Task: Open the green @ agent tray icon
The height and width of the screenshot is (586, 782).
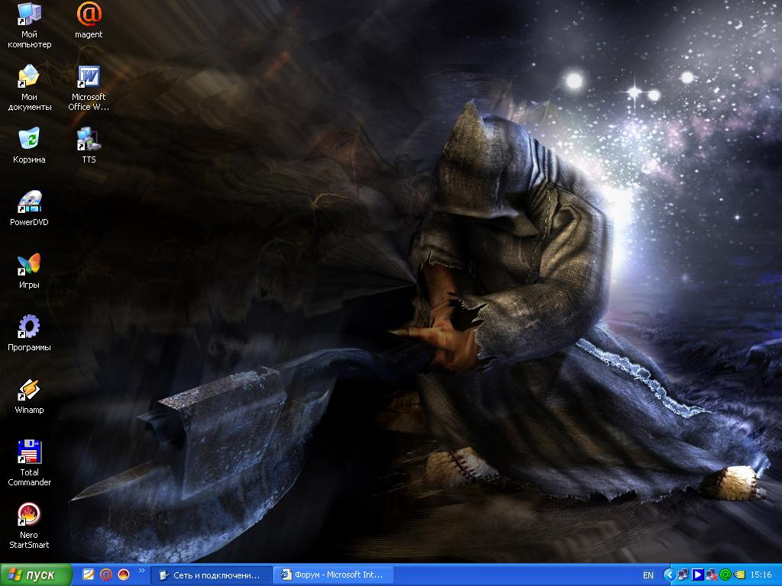Action: pyautogui.click(x=725, y=575)
